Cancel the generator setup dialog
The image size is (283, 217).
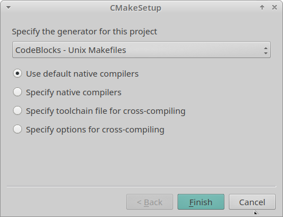252,202
